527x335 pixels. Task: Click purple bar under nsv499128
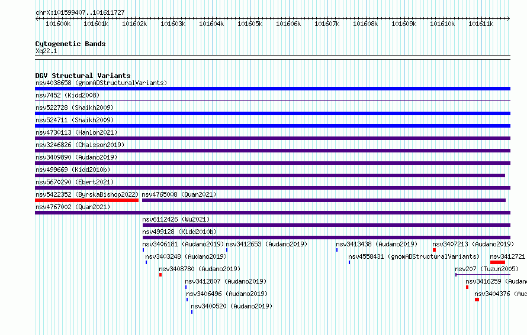326,238
